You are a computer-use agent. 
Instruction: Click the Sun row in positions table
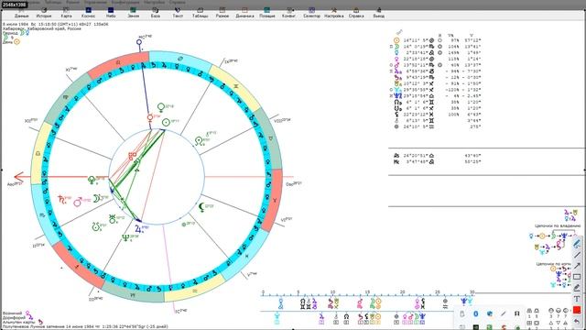click(438, 40)
